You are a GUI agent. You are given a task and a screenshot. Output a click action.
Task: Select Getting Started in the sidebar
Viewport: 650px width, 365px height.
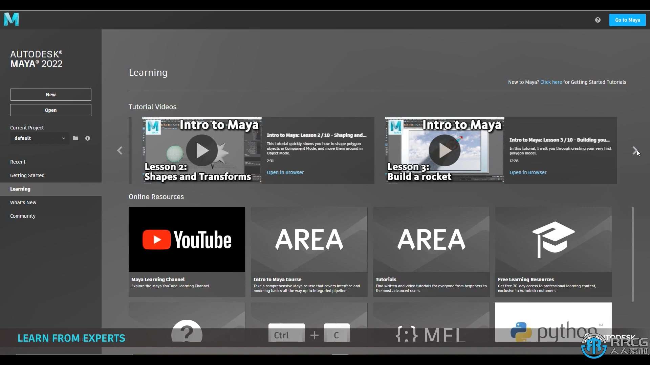[x=51, y=175]
